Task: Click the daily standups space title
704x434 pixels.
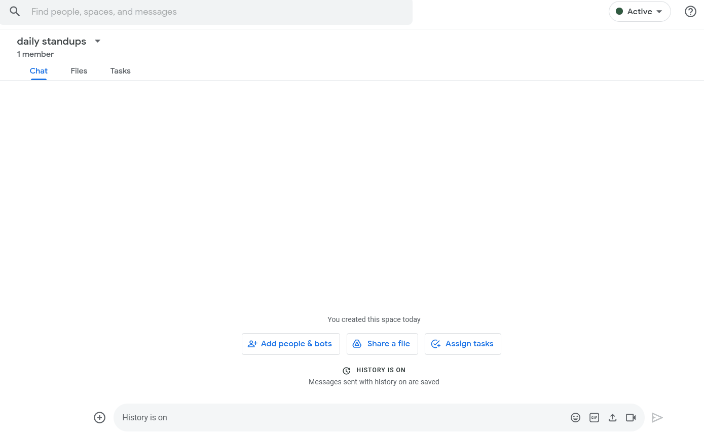Action: tap(52, 41)
